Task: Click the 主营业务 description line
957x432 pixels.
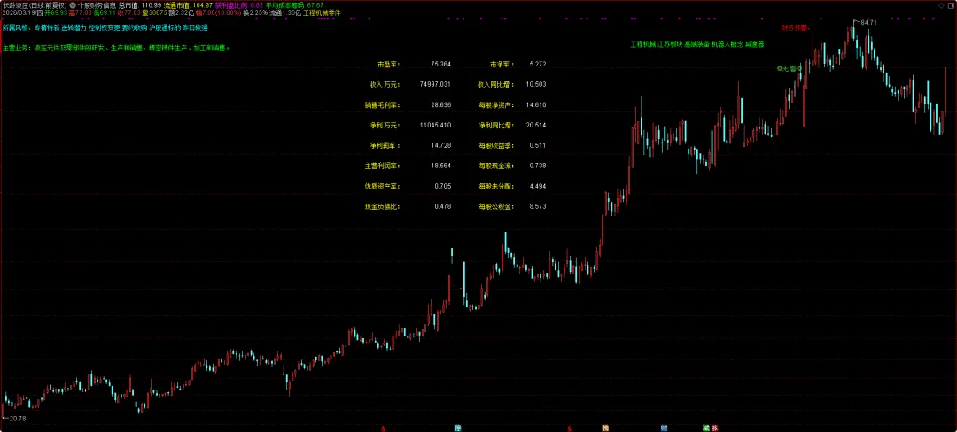Action: click(x=116, y=48)
